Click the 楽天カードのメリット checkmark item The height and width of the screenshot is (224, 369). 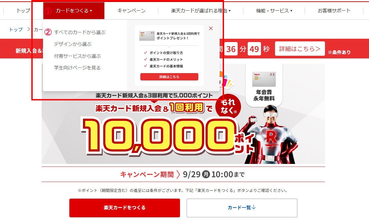164,59
